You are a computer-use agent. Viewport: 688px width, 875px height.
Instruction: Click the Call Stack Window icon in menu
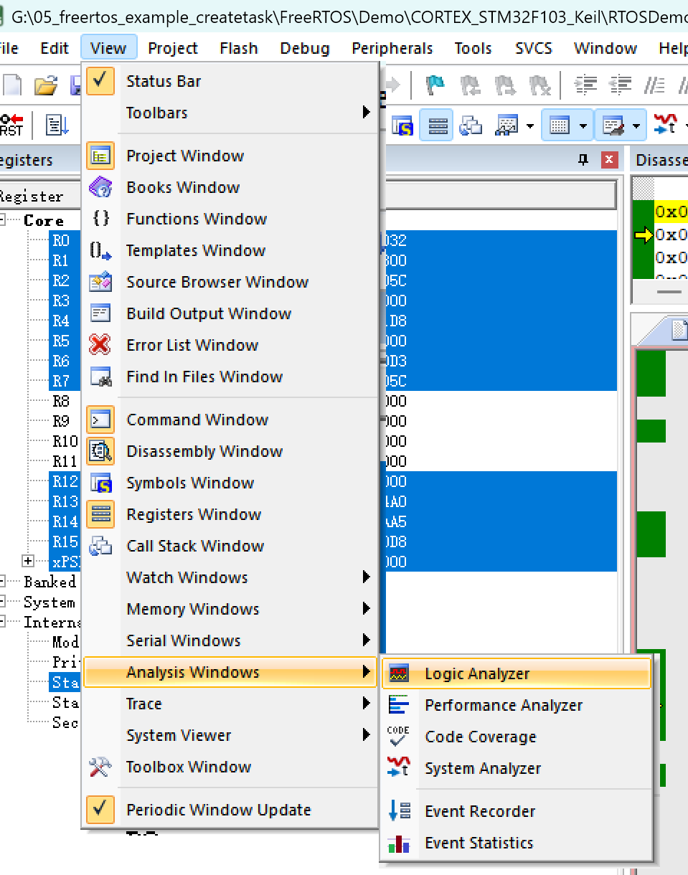tap(100, 546)
